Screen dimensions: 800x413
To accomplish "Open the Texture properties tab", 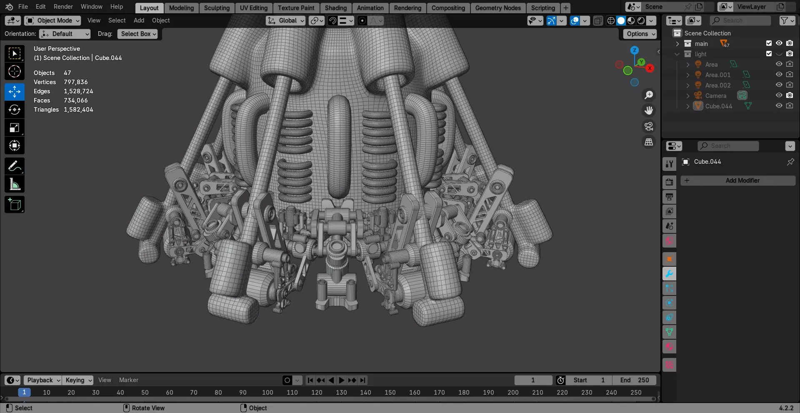I will pos(669,365).
